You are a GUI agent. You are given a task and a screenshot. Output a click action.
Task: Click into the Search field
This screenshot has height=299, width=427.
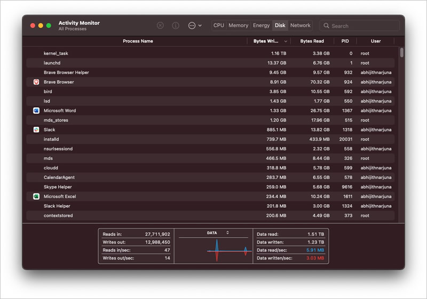359,26
